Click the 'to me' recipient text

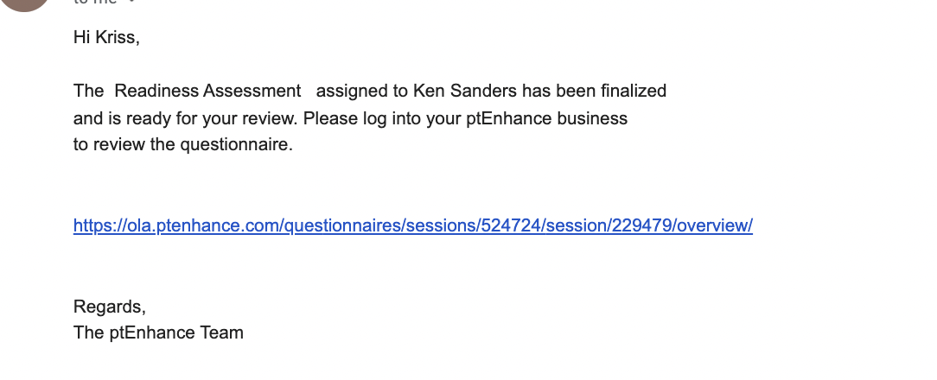click(x=95, y=2)
